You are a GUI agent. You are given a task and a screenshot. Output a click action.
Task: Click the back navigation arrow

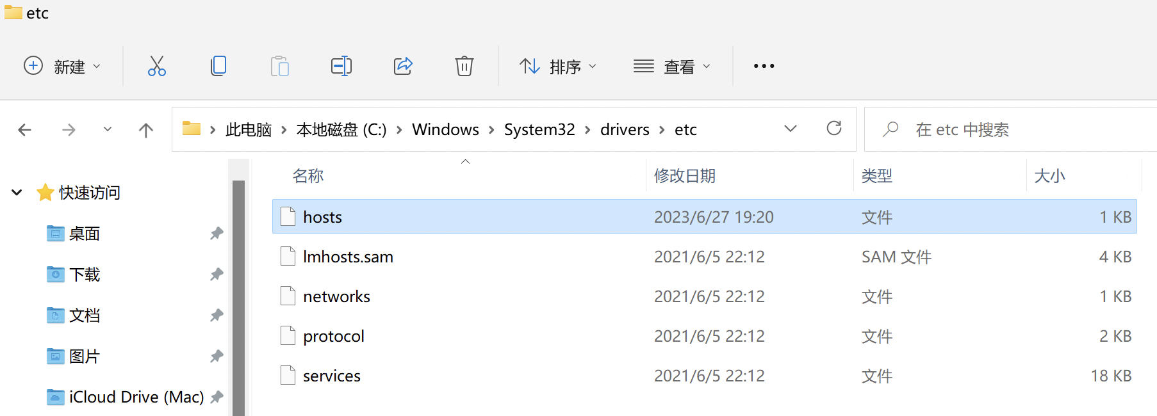tap(25, 129)
